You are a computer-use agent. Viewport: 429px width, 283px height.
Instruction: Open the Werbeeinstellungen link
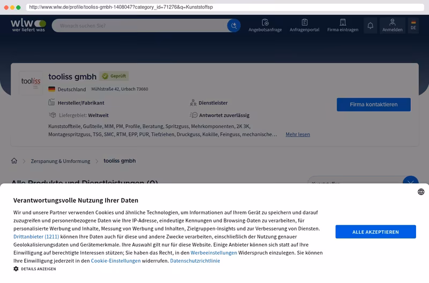(213, 252)
